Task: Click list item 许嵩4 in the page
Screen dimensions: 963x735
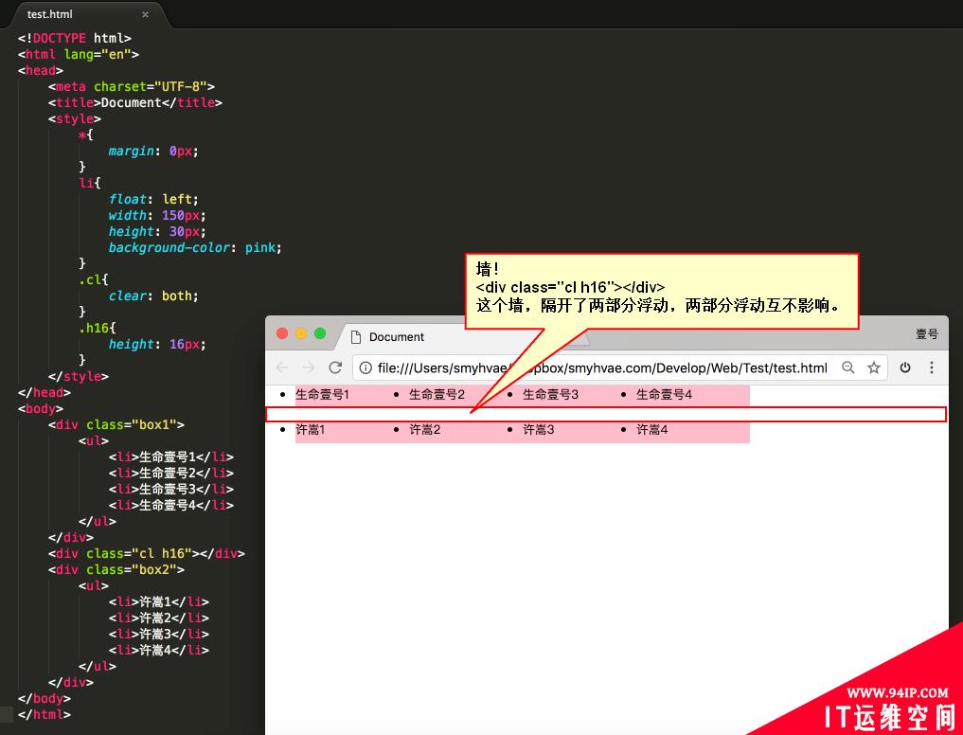Action: coord(652,430)
